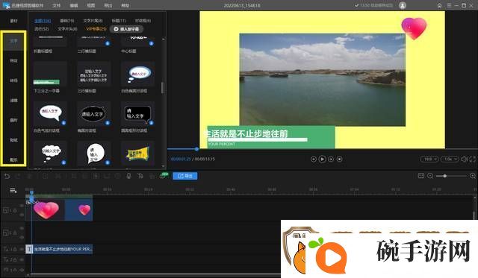478x278 pixels.
Task: Open the toolbar tool marked NEW
Action: point(164,176)
